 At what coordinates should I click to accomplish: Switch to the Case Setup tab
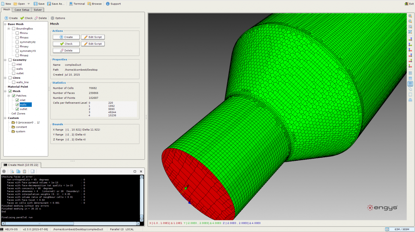(22, 10)
